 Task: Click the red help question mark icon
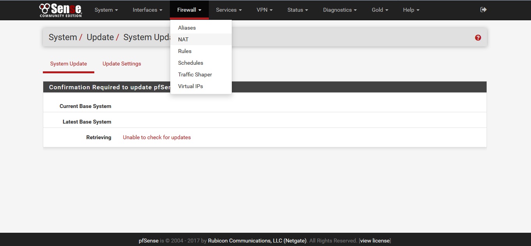coord(478,38)
